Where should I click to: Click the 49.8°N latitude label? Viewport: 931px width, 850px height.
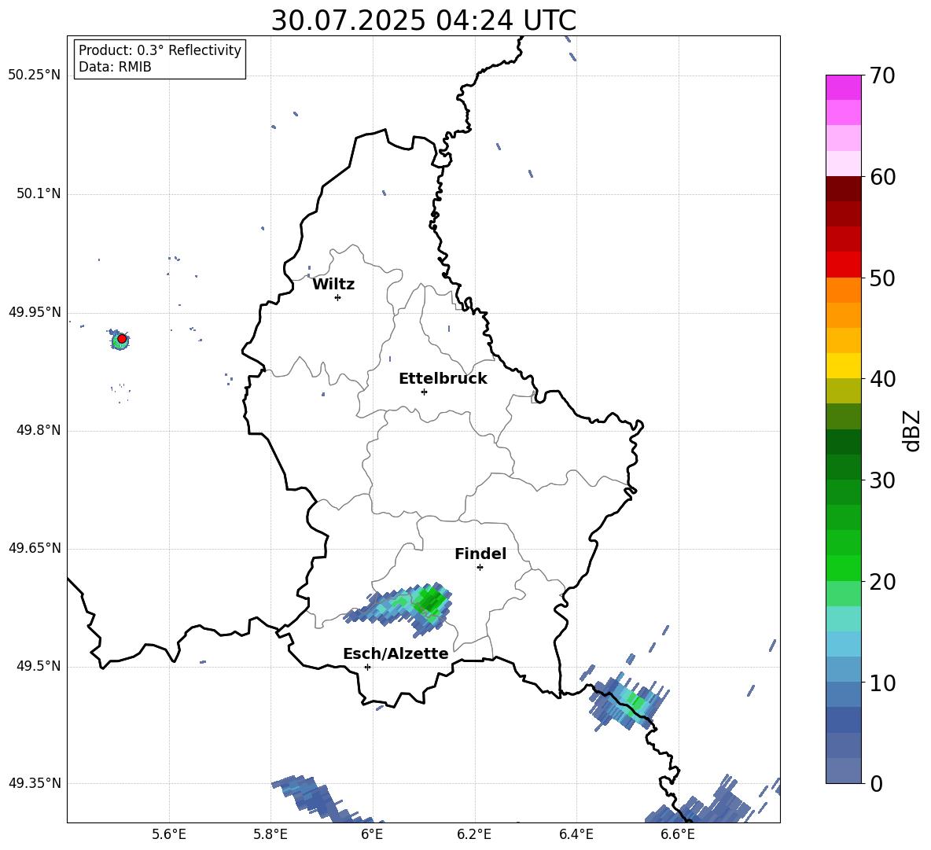tap(39, 430)
